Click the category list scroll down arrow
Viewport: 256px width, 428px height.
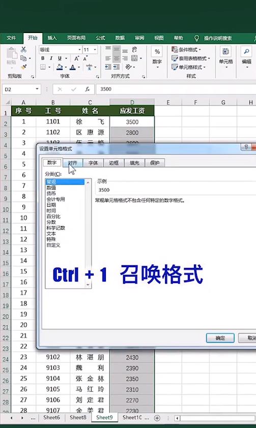[x=88, y=285]
